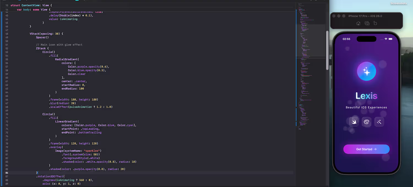
Task: Click the Wi-Fi indicator in iPhone status bar
Action: tap(386, 39)
